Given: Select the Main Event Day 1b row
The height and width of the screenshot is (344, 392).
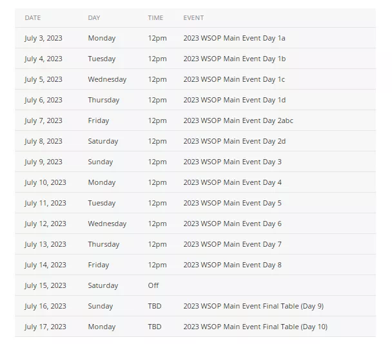Looking at the screenshot, I should 234,59.
